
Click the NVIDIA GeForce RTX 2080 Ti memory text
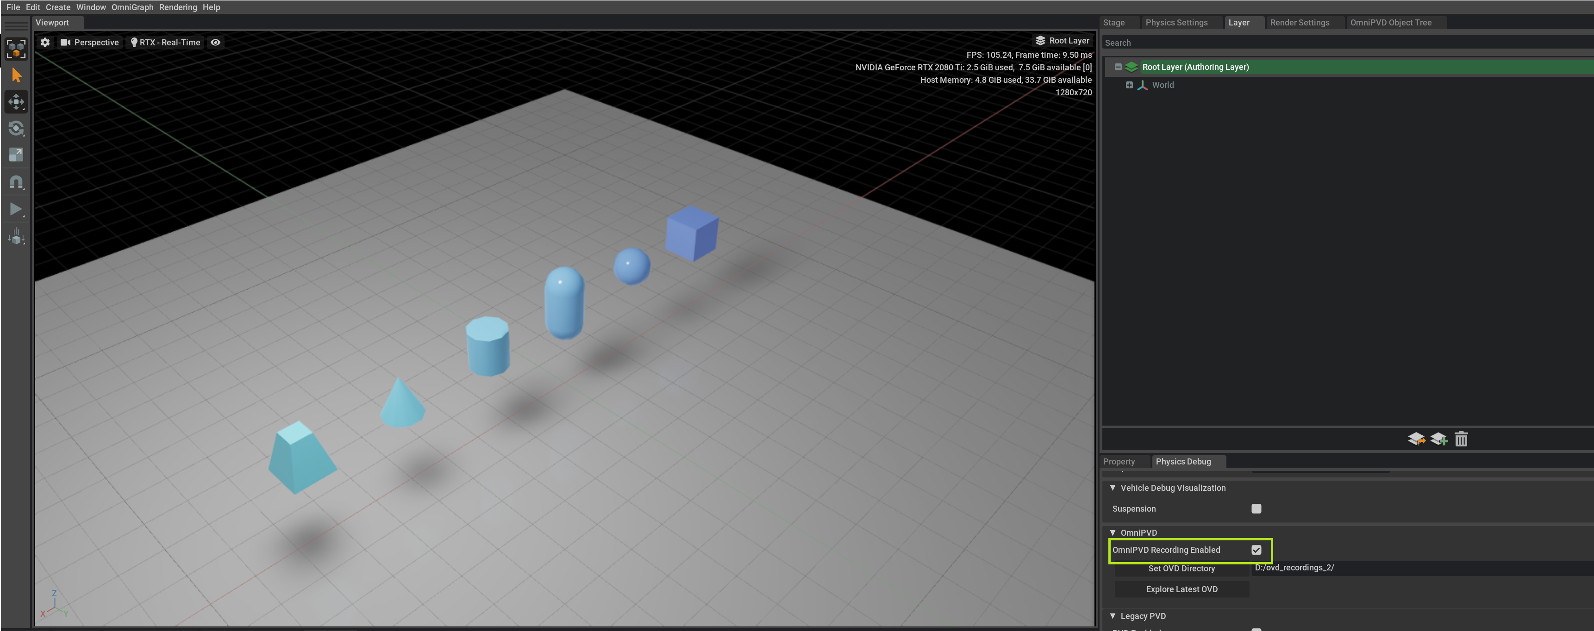click(973, 68)
